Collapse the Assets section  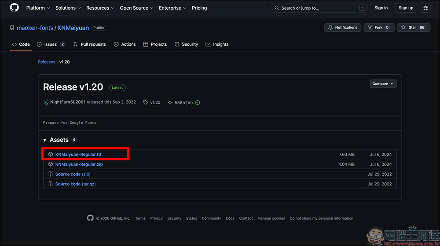coord(45,140)
